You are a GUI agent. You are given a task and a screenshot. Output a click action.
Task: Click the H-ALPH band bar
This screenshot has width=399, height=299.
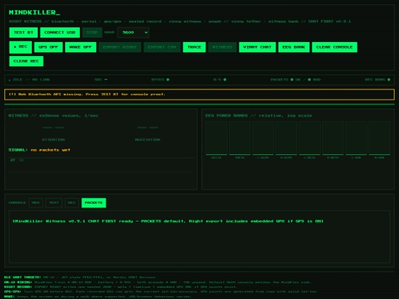pyautogui.click(x=286, y=138)
